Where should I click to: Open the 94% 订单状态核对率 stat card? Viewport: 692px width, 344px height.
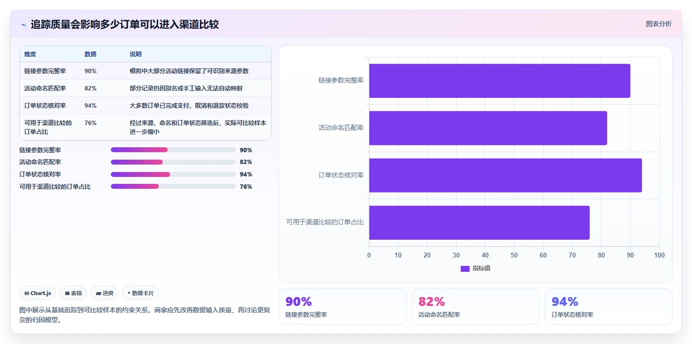coord(608,306)
